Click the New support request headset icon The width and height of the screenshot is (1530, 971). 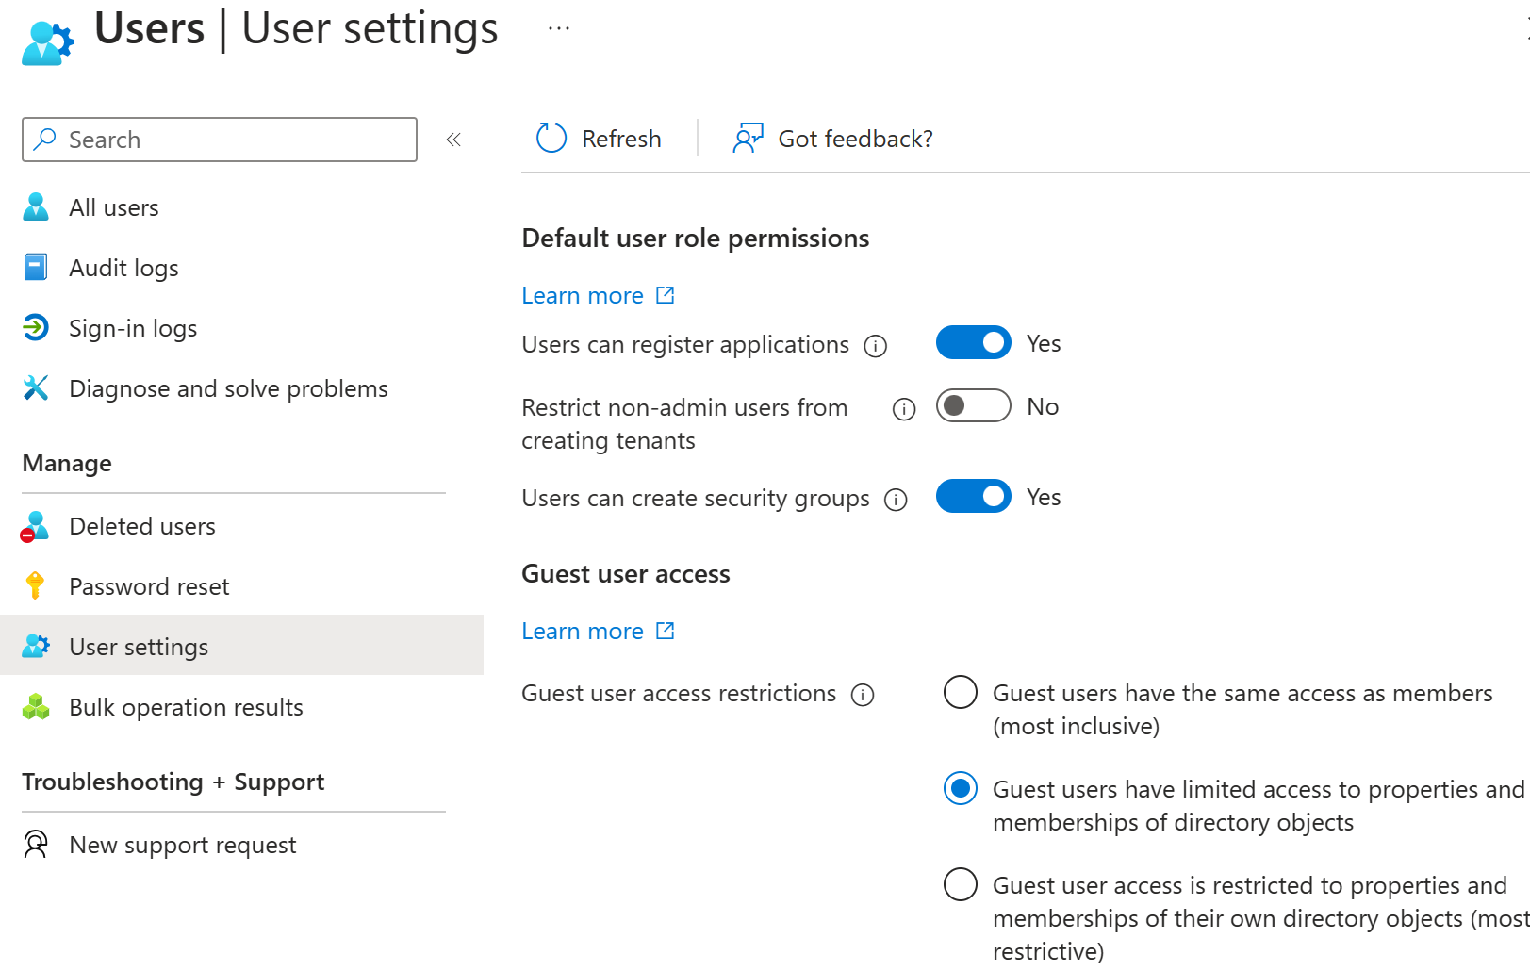(x=36, y=844)
